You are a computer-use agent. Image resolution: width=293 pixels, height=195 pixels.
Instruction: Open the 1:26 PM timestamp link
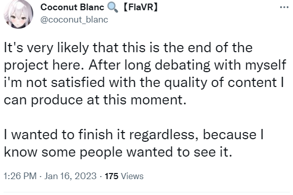20,176
